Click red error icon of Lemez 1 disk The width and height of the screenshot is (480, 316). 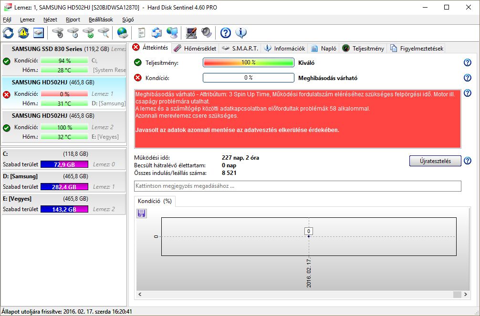coord(6,94)
